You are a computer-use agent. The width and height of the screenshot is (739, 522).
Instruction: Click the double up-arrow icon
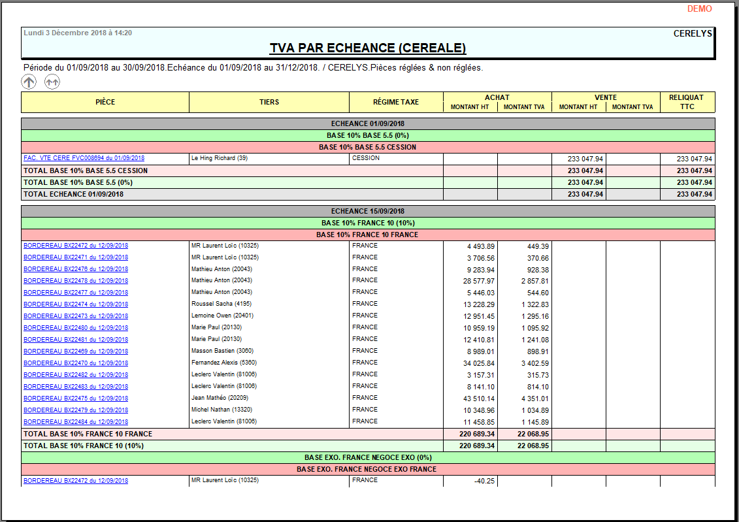pos(52,82)
